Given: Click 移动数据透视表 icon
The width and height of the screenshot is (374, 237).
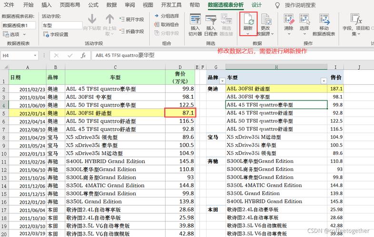Looking at the screenshot, I should tap(325, 19).
